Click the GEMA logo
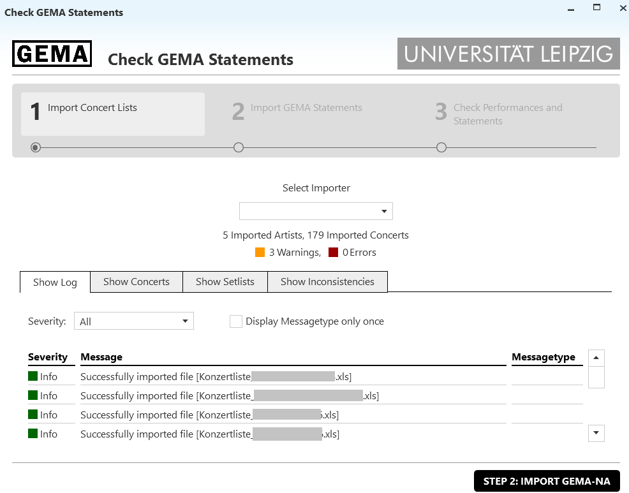The height and width of the screenshot is (493, 629). pos(52,54)
